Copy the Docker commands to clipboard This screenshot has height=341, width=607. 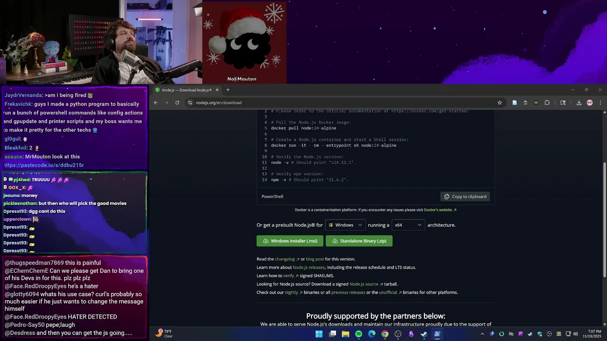(465, 197)
